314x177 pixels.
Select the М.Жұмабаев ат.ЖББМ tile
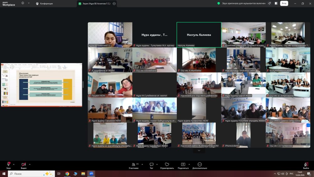tap(288, 60)
